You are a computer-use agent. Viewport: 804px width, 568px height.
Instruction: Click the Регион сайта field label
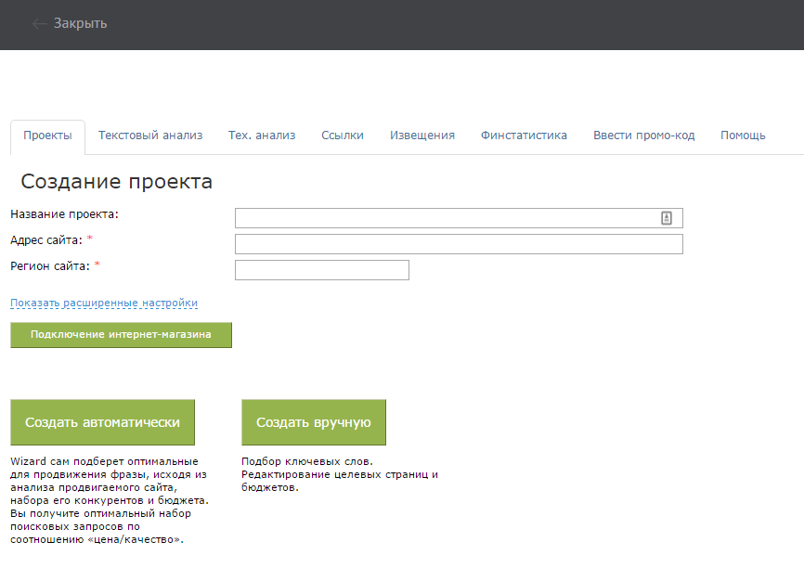(50, 266)
